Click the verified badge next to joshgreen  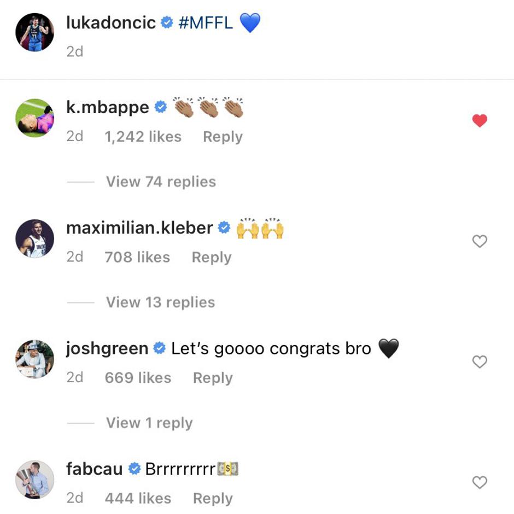(x=159, y=347)
